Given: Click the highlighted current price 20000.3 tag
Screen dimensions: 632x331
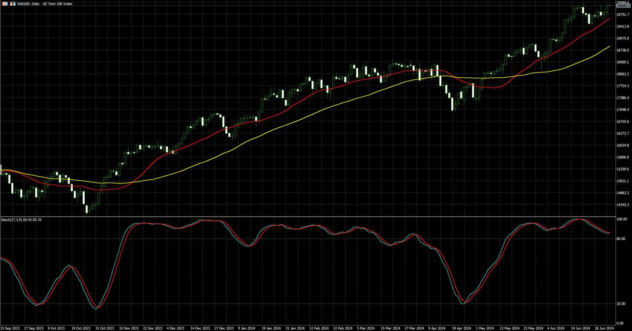Looking at the screenshot, I should click(623, 6).
